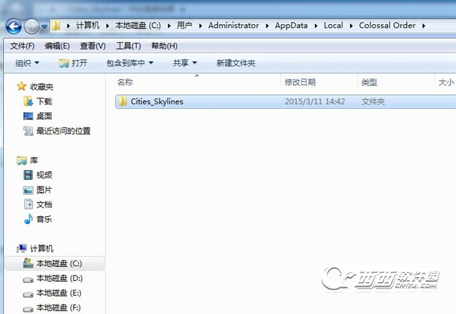Image resolution: width=456 pixels, height=314 pixels.
Task: Click the 本地磁盘 (E:) drive icon
Action: coord(28,294)
